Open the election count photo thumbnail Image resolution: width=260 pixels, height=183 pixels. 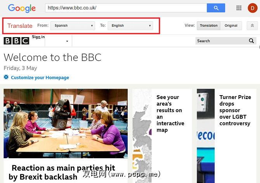click(x=66, y=123)
